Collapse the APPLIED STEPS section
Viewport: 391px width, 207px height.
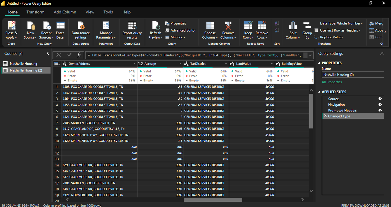(319, 92)
